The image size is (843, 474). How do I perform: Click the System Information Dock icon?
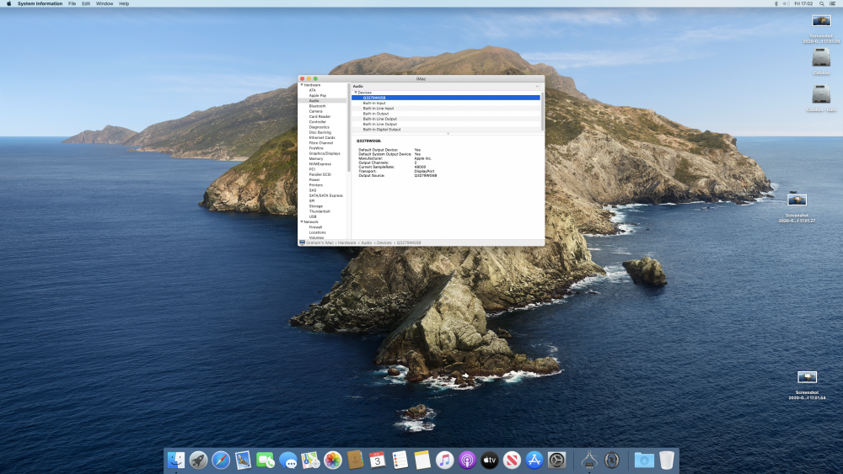click(x=589, y=460)
